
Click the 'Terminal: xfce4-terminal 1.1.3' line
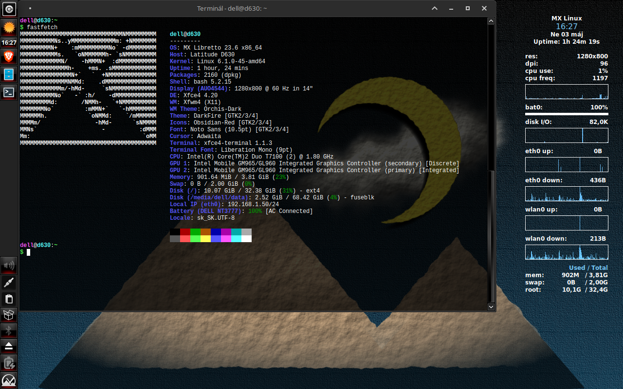[x=221, y=143]
